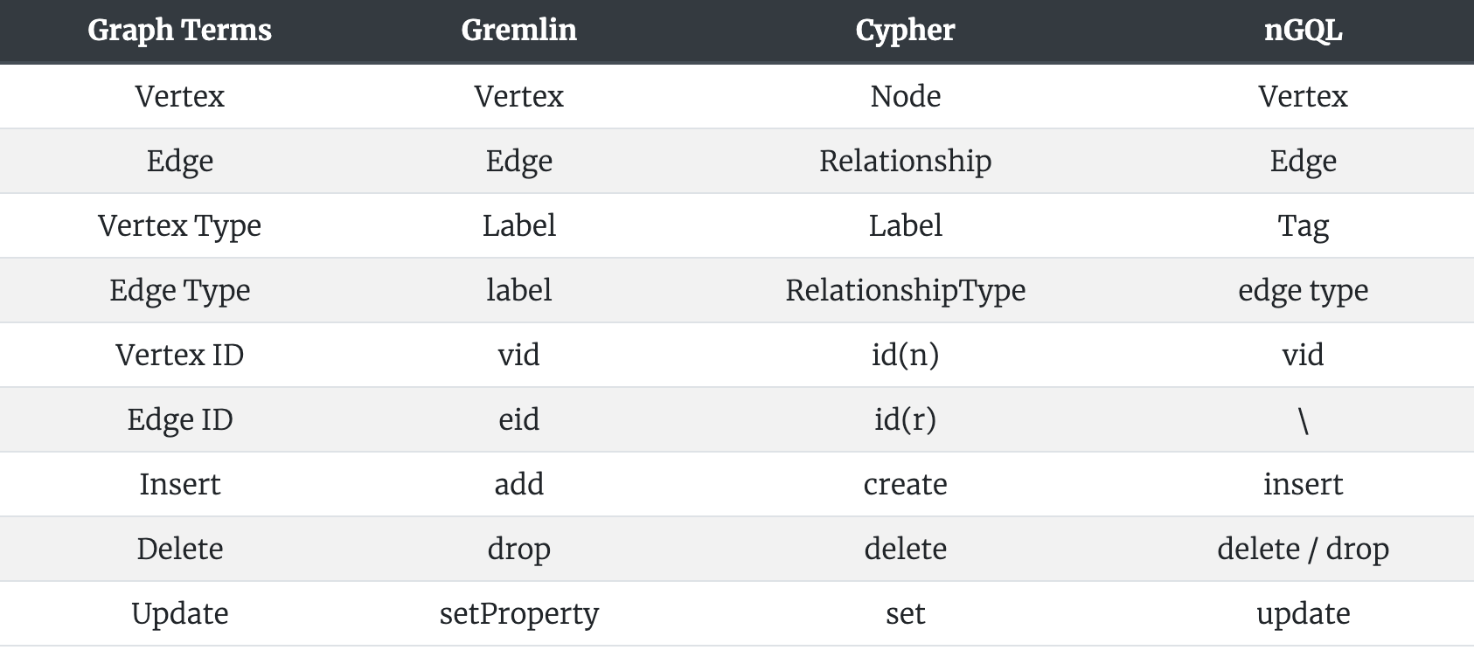Click the Graph Terms column header
The image size is (1474, 650).
[179, 31]
